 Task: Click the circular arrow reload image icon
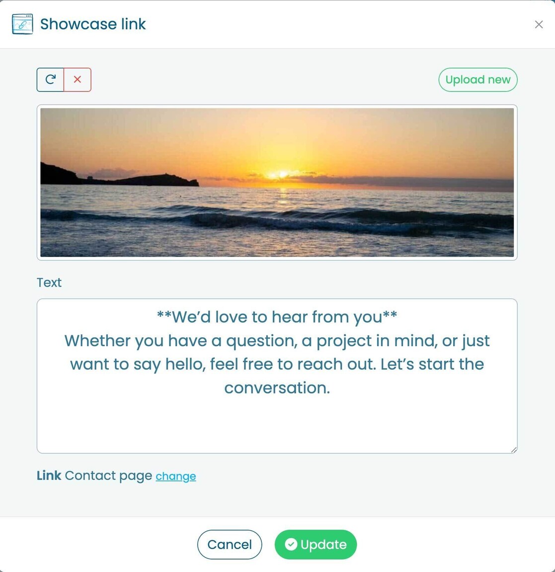coord(51,80)
